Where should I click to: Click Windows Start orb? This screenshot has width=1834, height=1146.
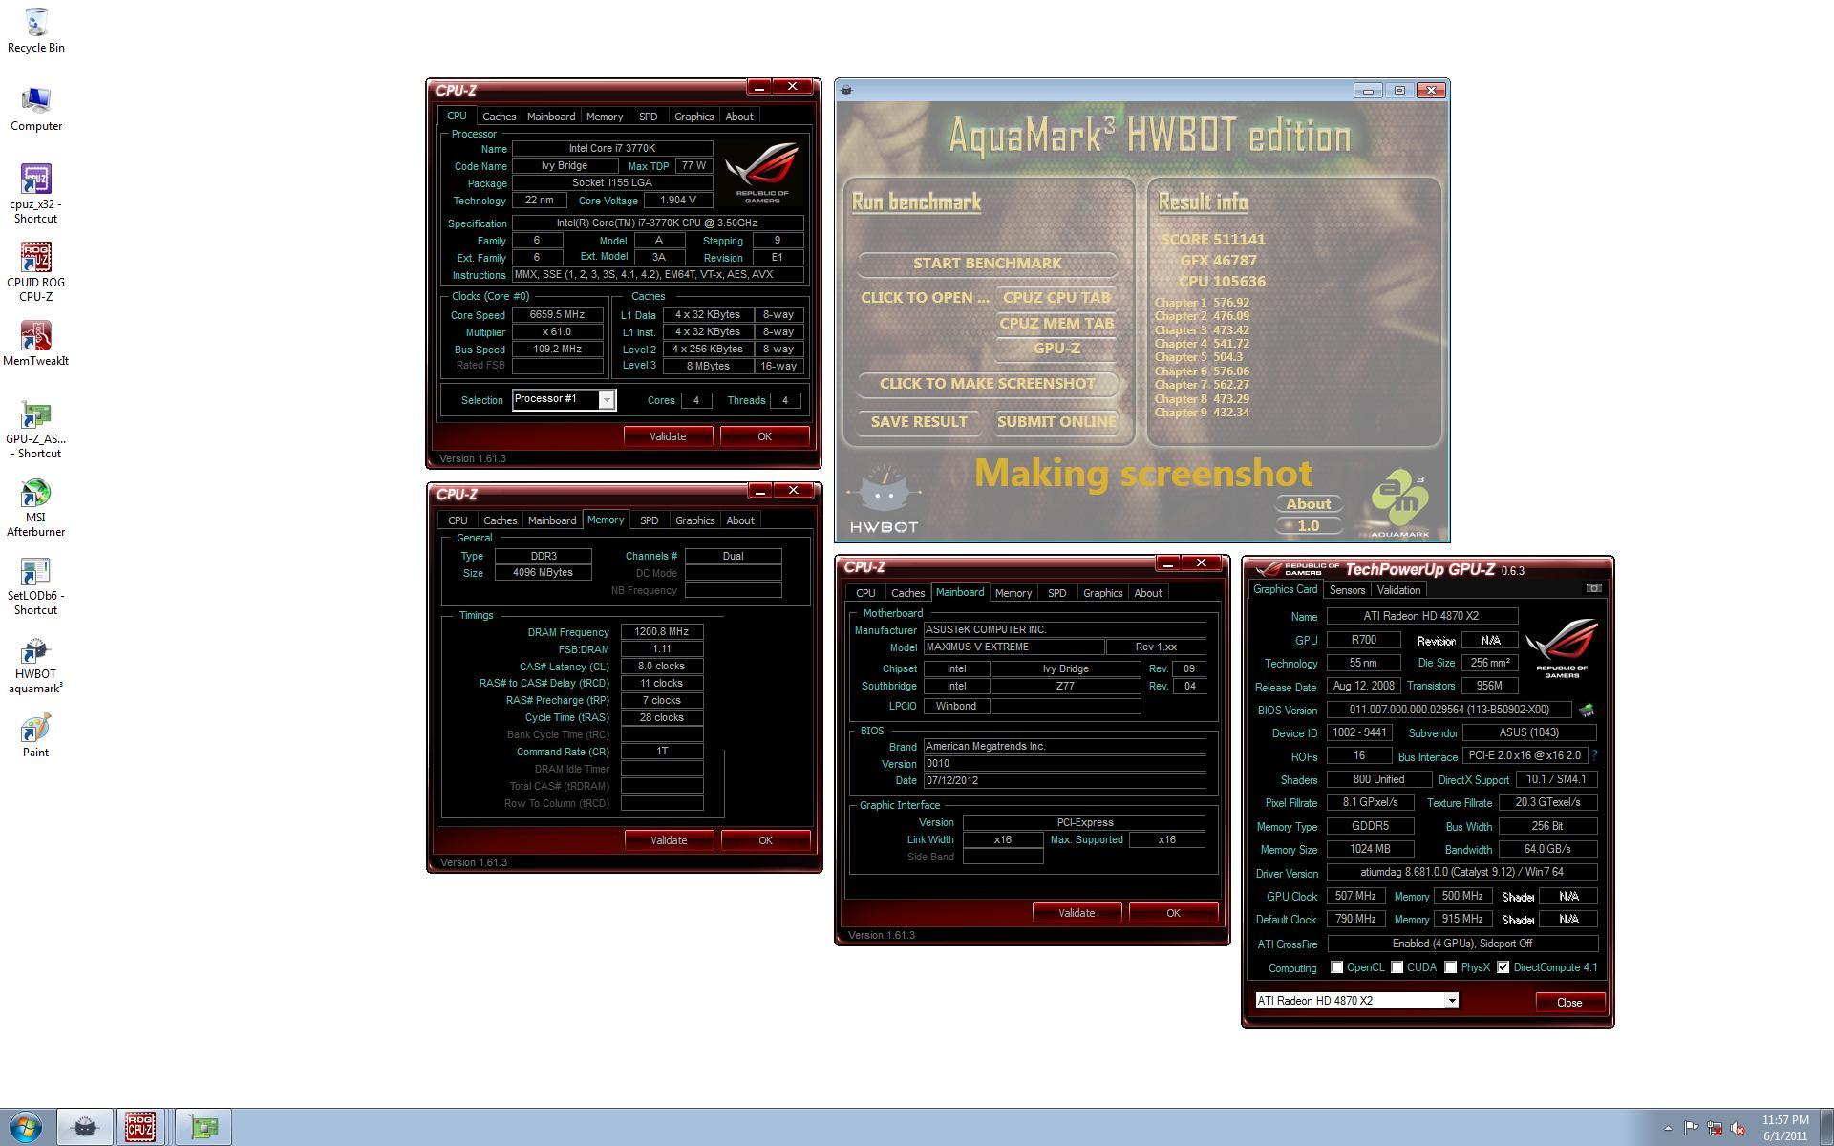pyautogui.click(x=25, y=1127)
